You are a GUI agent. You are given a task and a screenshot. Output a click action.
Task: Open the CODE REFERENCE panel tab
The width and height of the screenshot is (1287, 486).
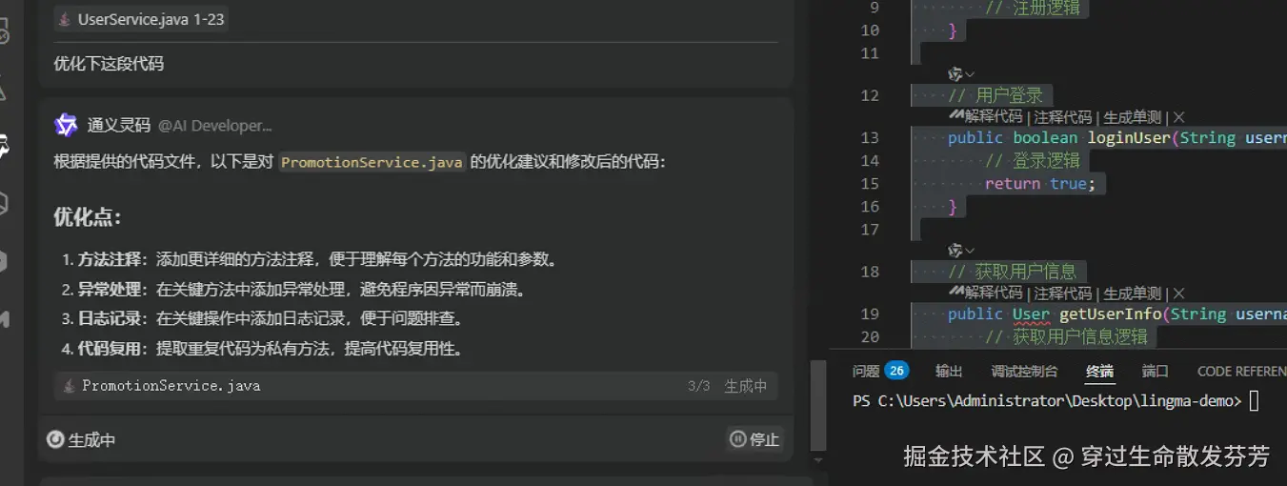tap(1241, 371)
